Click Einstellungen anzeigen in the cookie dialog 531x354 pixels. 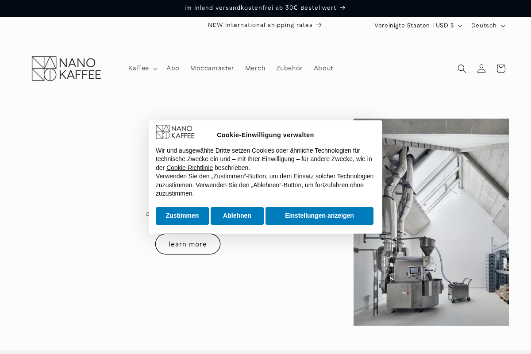(319, 216)
